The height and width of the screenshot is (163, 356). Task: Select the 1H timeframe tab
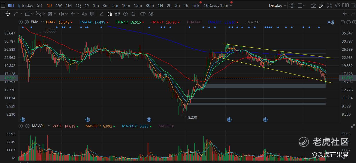click(160, 5)
